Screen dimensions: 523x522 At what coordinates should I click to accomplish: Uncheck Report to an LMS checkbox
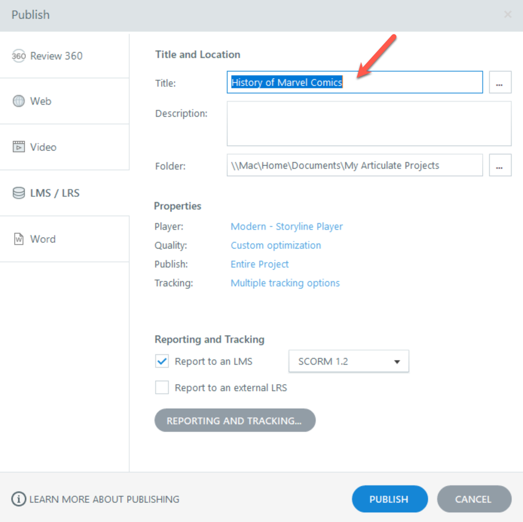click(162, 361)
